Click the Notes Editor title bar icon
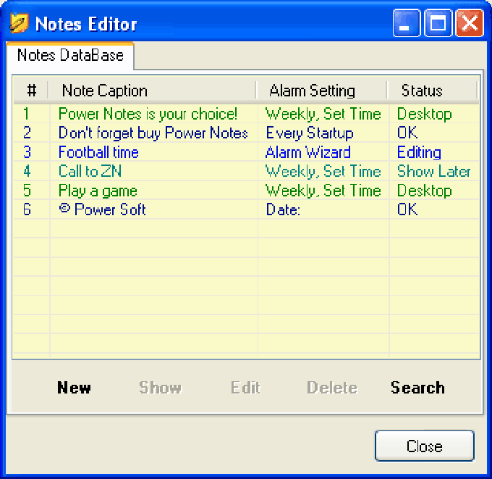 19,23
